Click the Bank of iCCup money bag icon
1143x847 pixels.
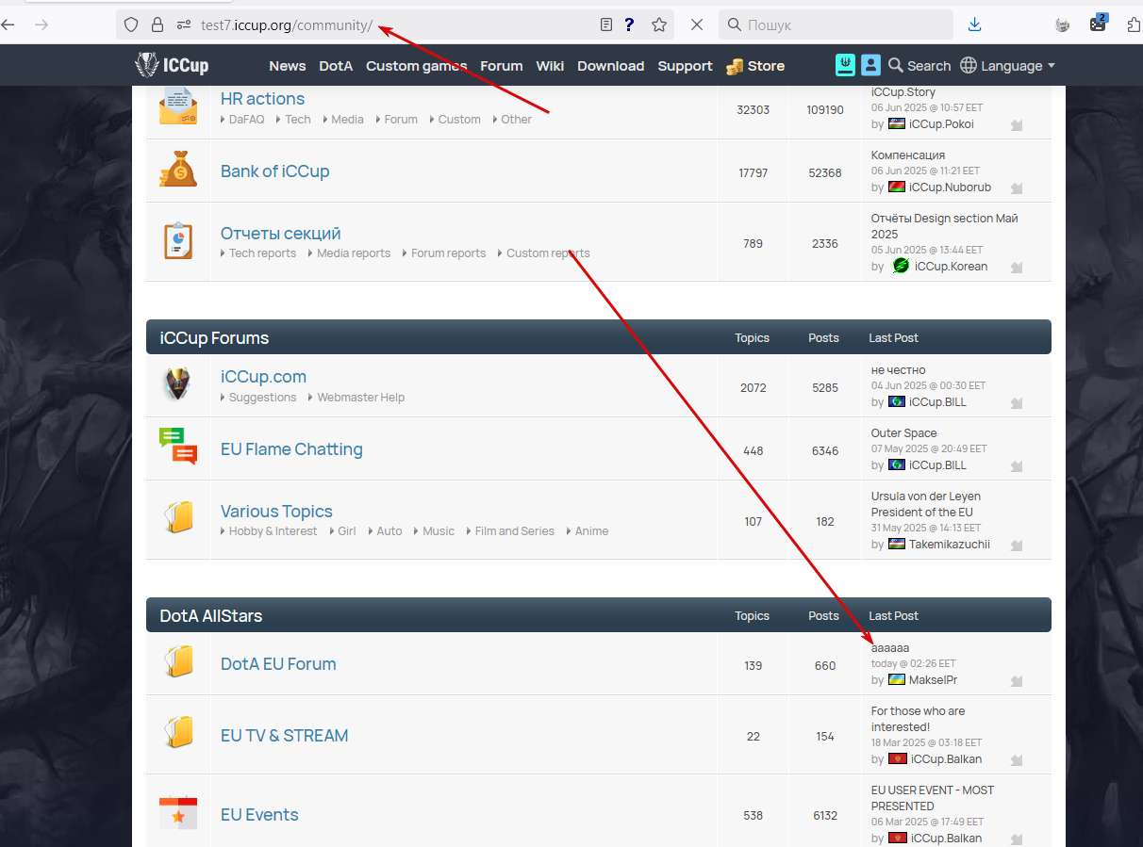(x=177, y=170)
